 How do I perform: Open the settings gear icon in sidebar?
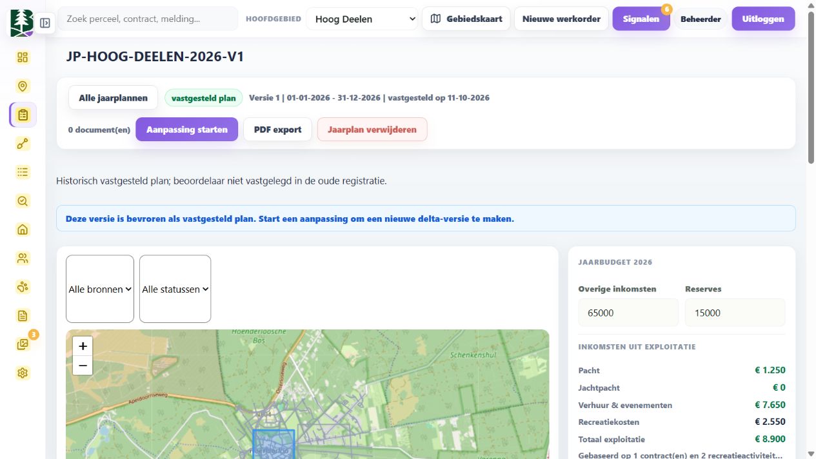tap(23, 373)
